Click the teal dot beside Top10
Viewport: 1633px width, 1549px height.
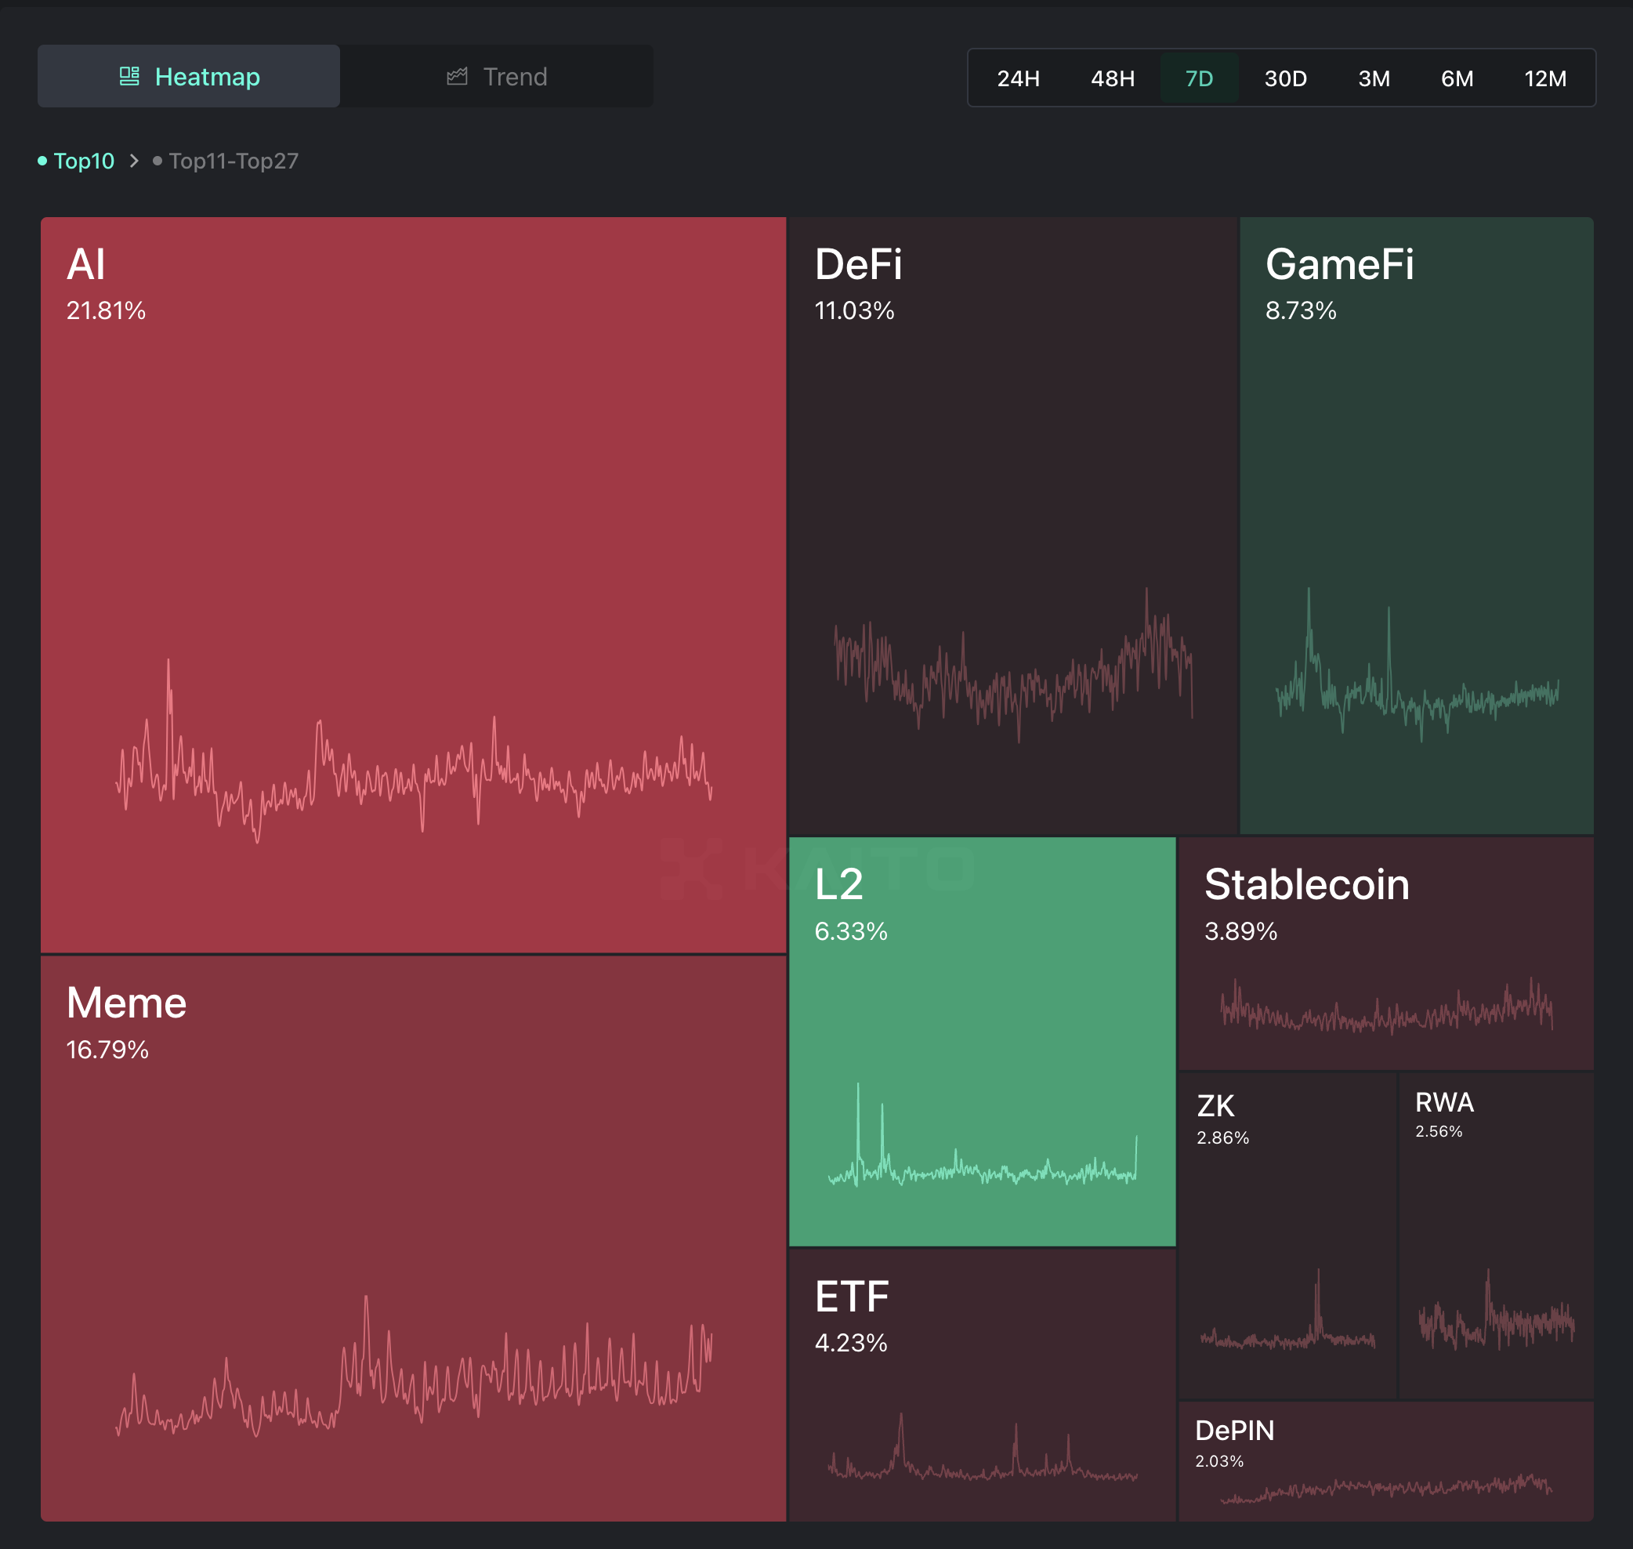[42, 161]
